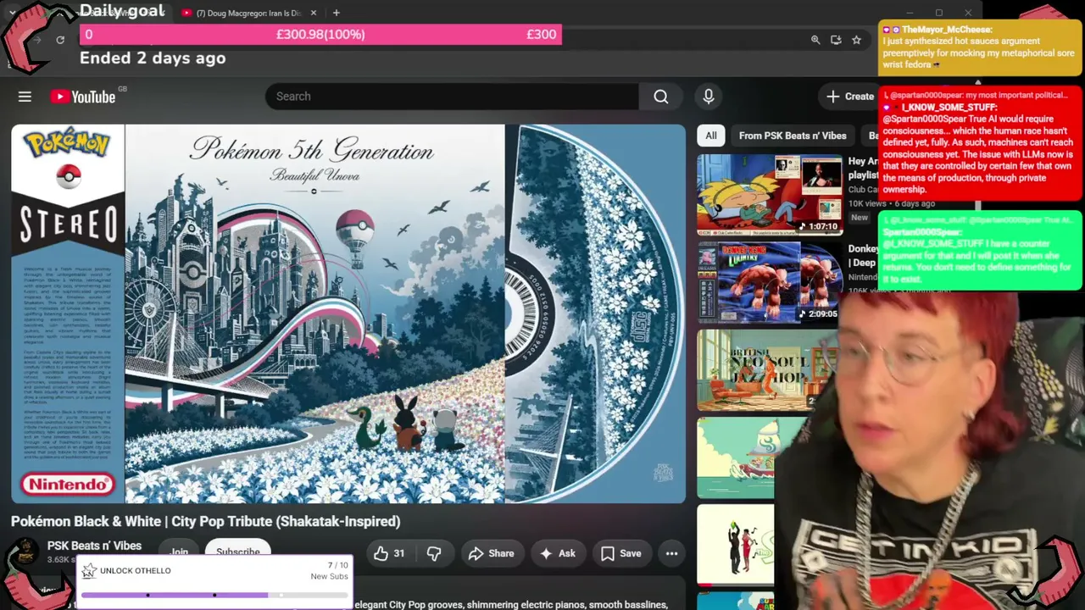Switch to the Doug Macgregor tab
The height and width of the screenshot is (610, 1085).
[248, 13]
